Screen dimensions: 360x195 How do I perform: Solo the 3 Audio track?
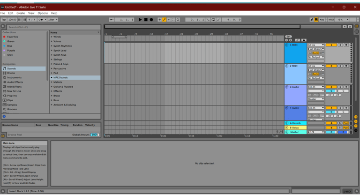(340, 87)
